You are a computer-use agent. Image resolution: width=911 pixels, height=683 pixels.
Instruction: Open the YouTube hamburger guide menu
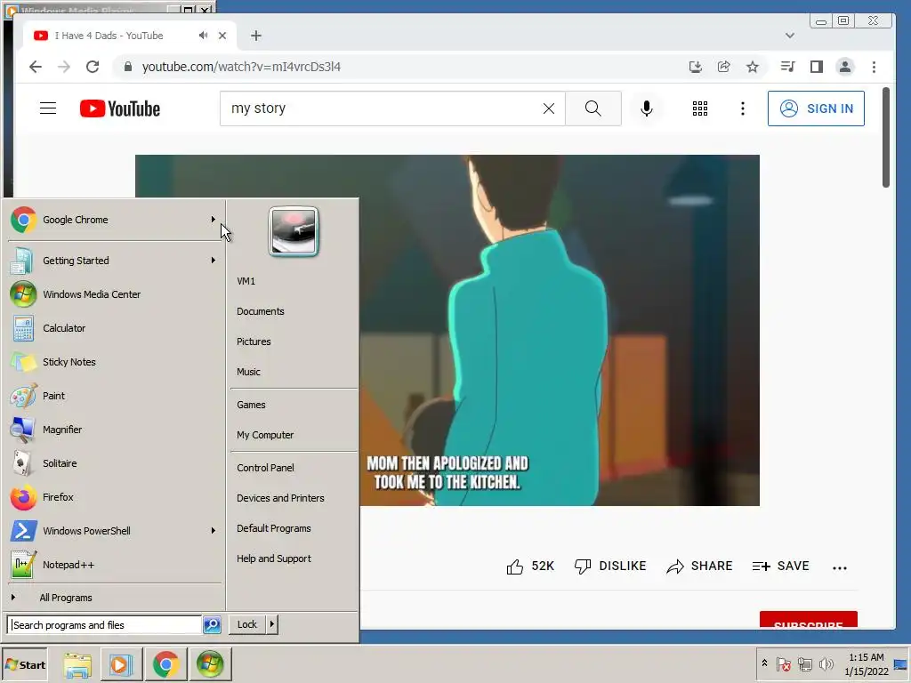click(48, 108)
